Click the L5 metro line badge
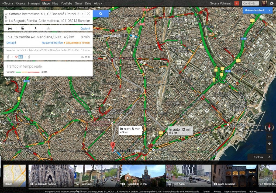The height and width of the screenshot is (193, 276). tap(20, 57)
